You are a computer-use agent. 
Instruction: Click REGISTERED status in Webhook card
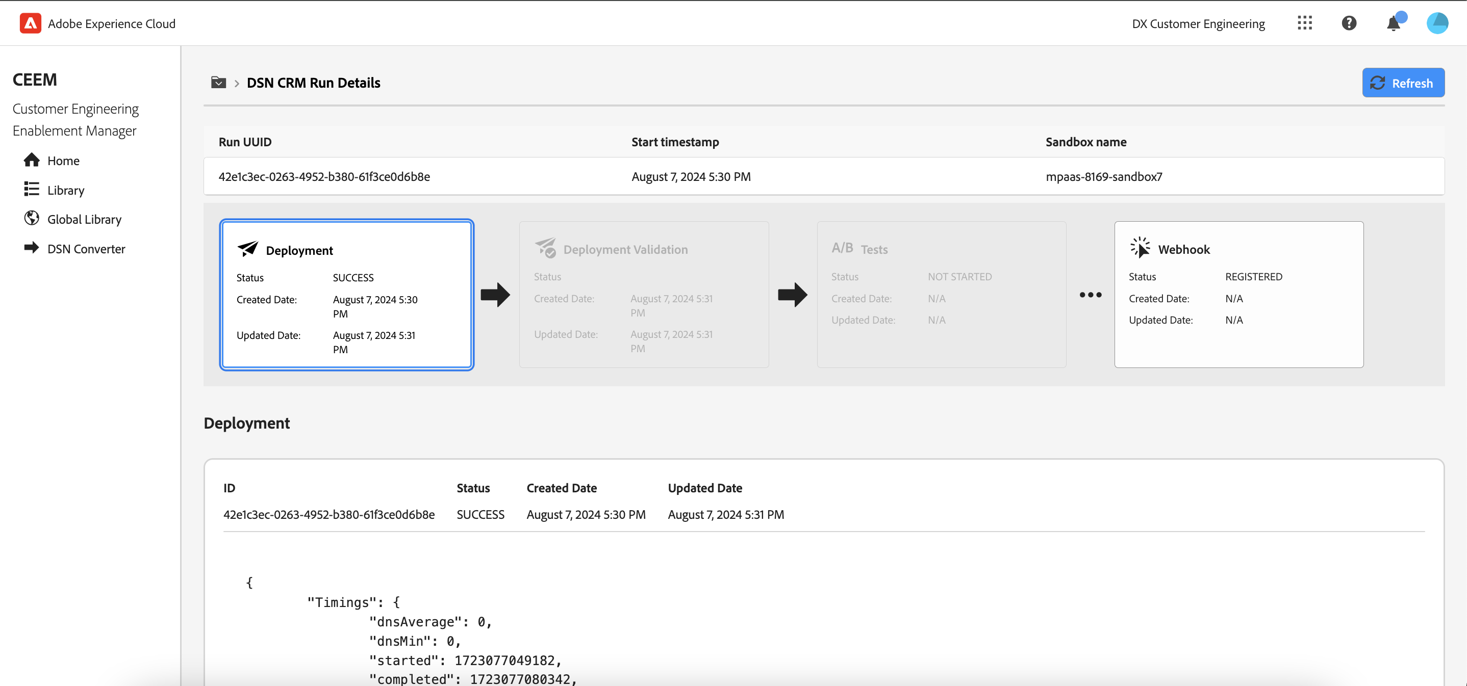point(1253,276)
